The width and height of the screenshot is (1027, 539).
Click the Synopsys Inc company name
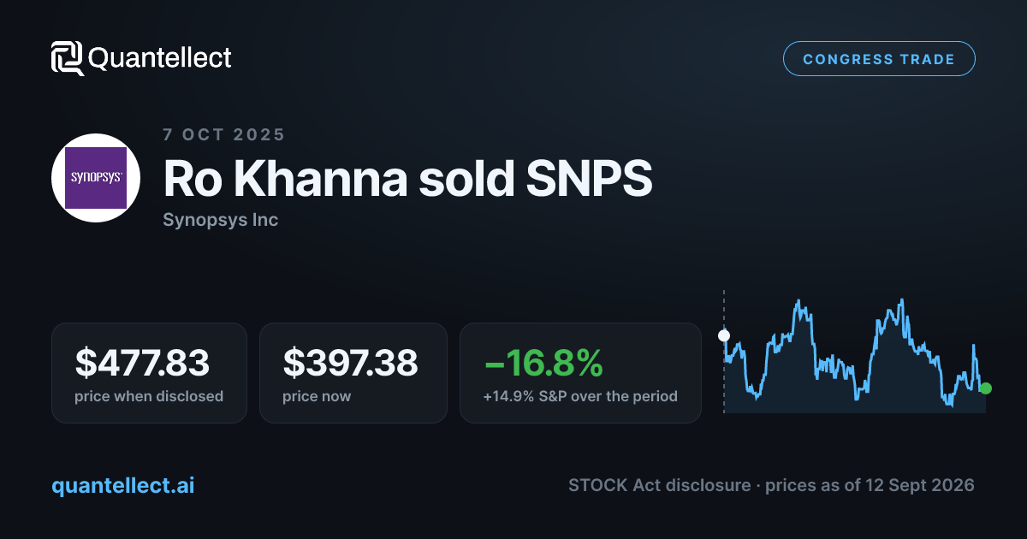[220, 220]
